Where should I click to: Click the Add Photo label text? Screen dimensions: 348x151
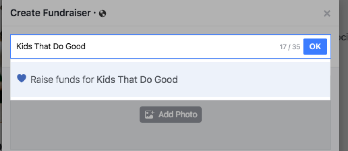(x=178, y=115)
